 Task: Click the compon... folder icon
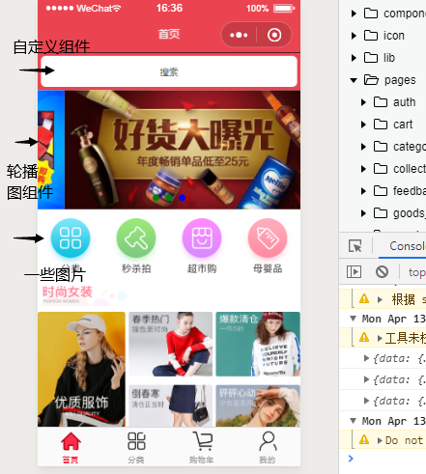coord(371,14)
